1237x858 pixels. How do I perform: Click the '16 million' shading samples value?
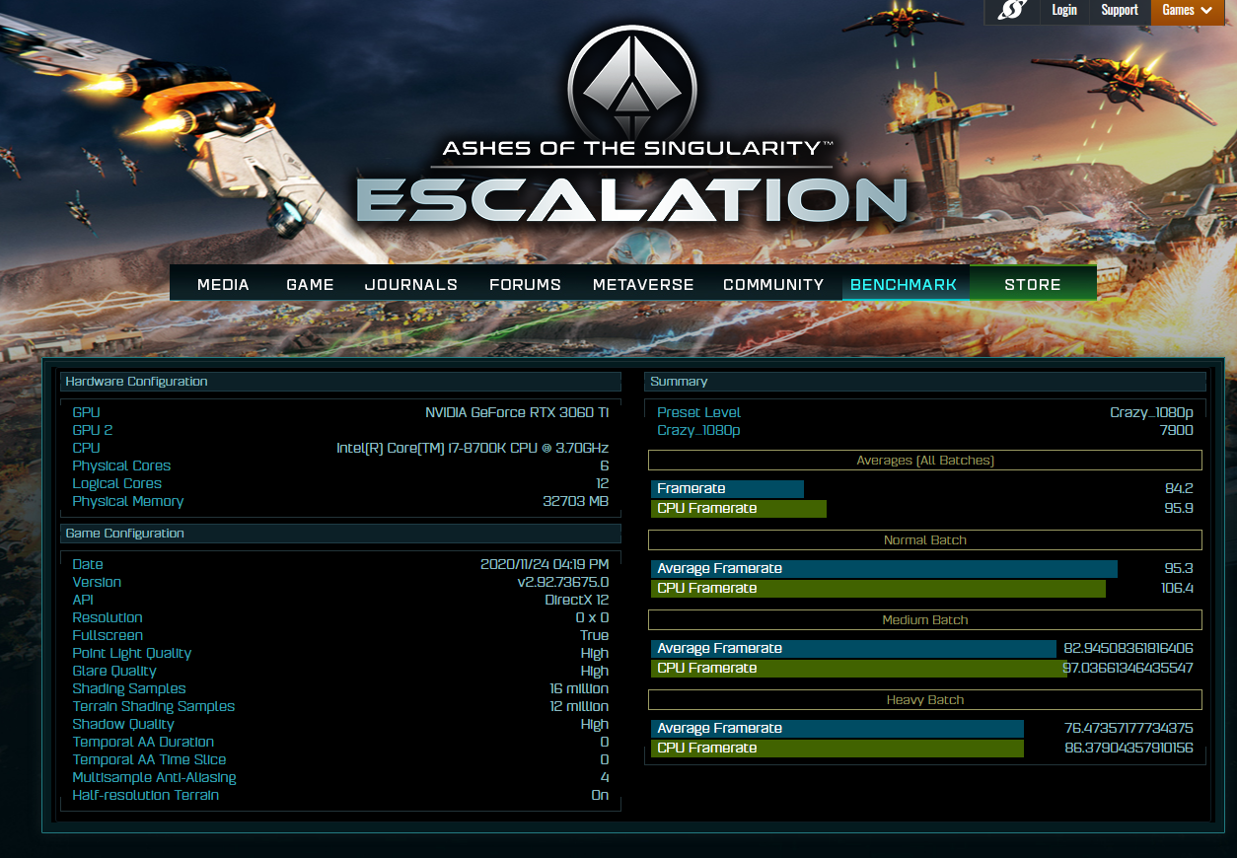click(x=579, y=688)
